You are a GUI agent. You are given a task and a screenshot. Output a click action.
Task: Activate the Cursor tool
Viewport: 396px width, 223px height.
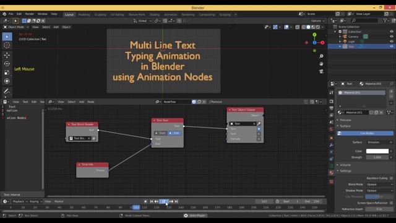click(x=7, y=45)
